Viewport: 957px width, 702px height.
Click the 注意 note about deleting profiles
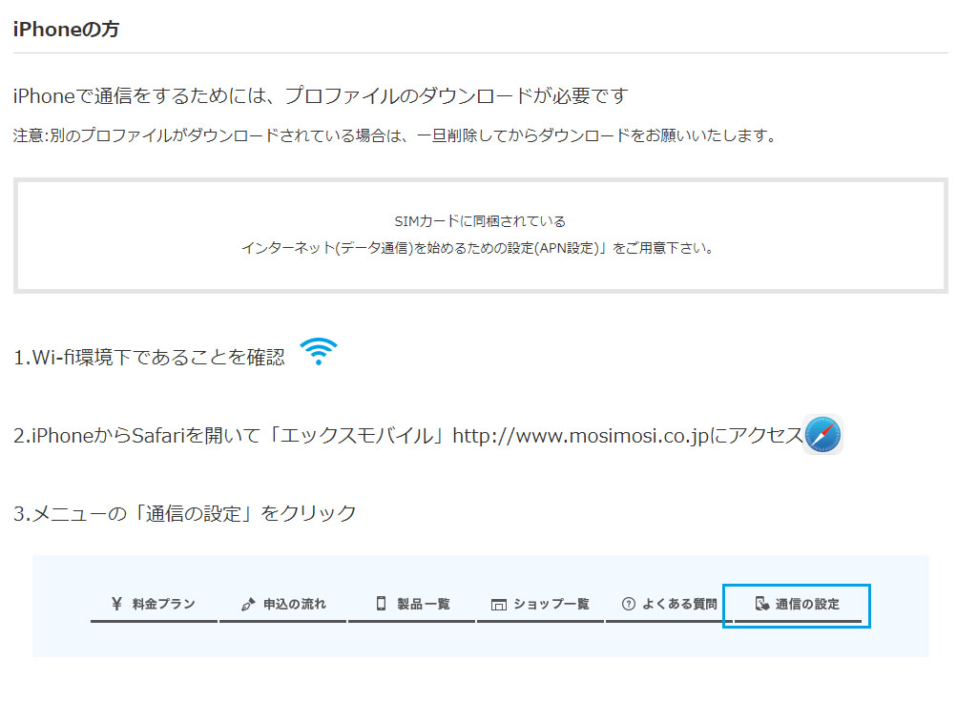tap(395, 134)
